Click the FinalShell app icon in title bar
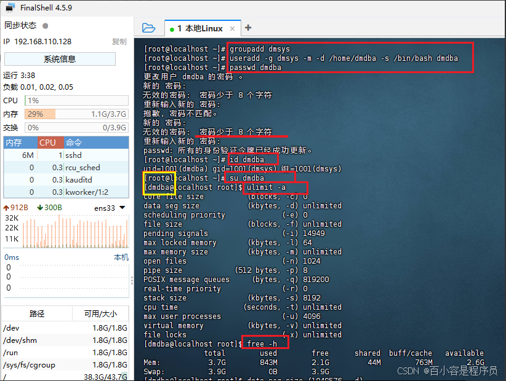Image resolution: width=506 pixels, height=381 pixels. 10,7
